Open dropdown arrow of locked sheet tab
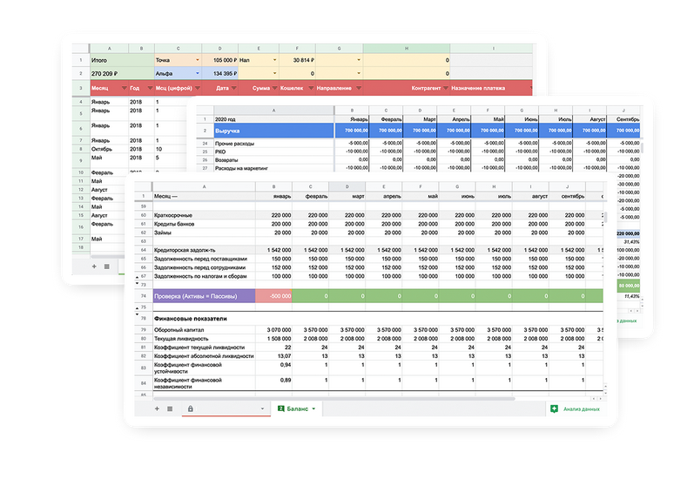 (x=261, y=408)
